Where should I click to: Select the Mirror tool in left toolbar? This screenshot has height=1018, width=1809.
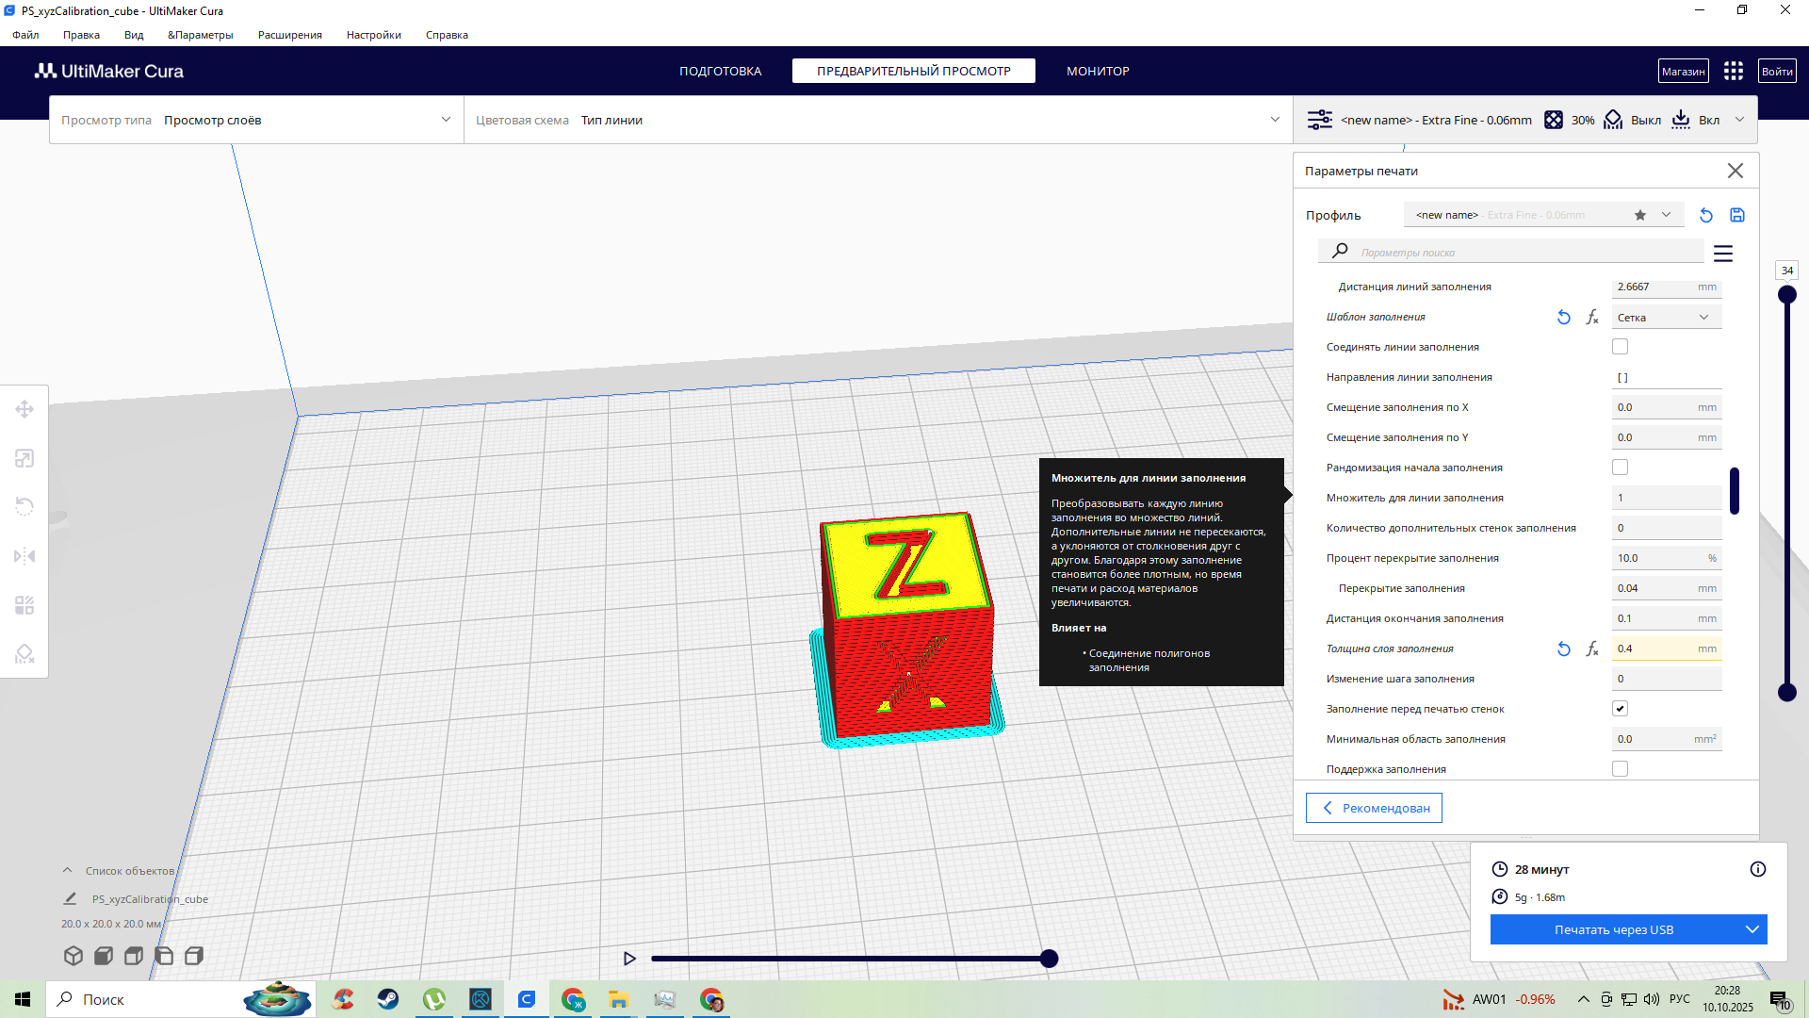click(x=24, y=556)
